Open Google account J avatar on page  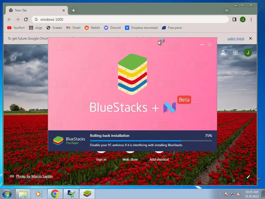(248, 53)
